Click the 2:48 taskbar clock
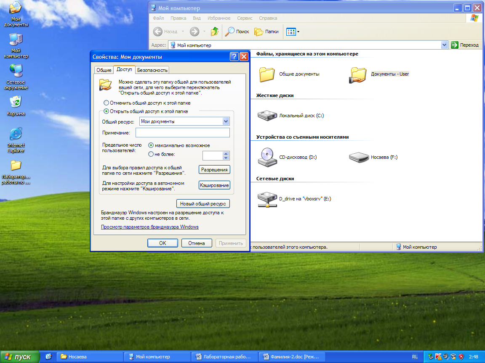The width and height of the screenshot is (485, 363). 474,357
